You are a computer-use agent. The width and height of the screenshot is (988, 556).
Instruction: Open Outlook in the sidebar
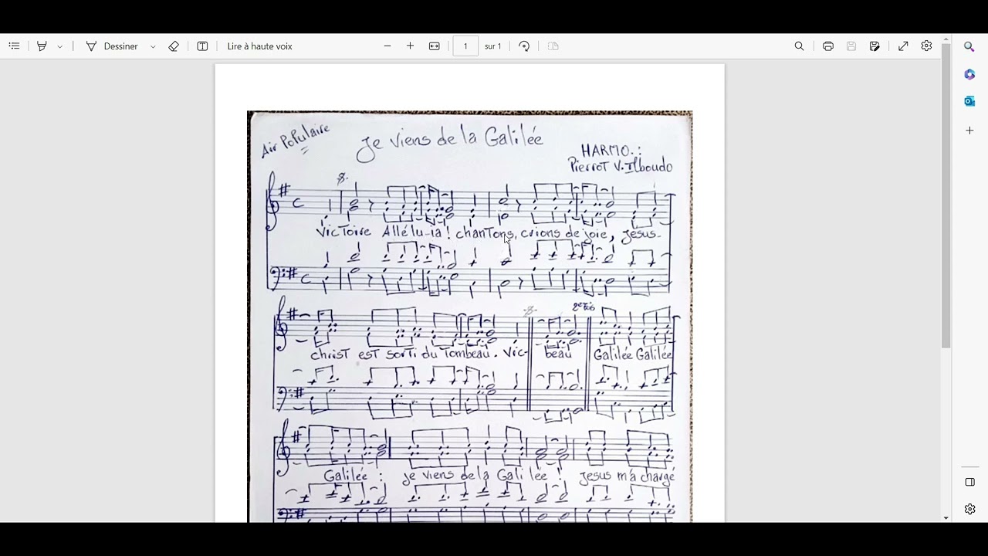click(969, 101)
